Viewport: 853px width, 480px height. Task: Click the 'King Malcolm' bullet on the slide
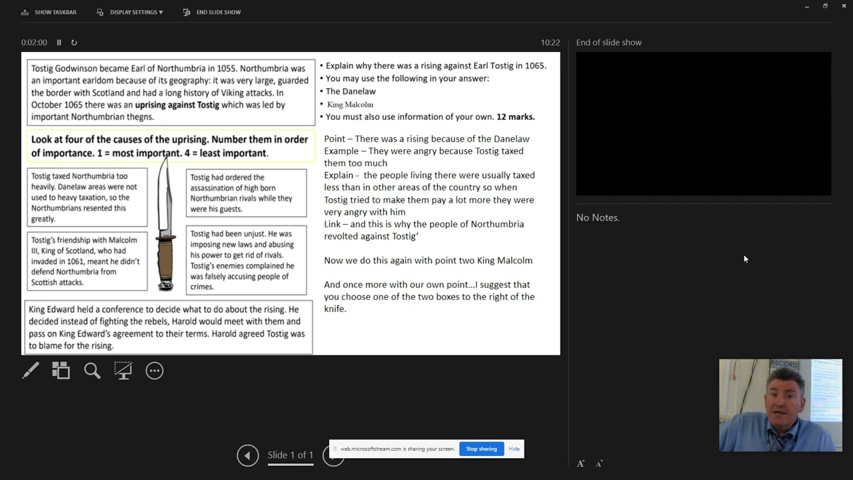click(x=350, y=105)
